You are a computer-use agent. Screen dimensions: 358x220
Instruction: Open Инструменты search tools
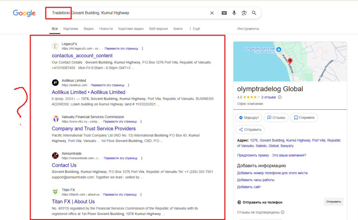click(x=248, y=29)
